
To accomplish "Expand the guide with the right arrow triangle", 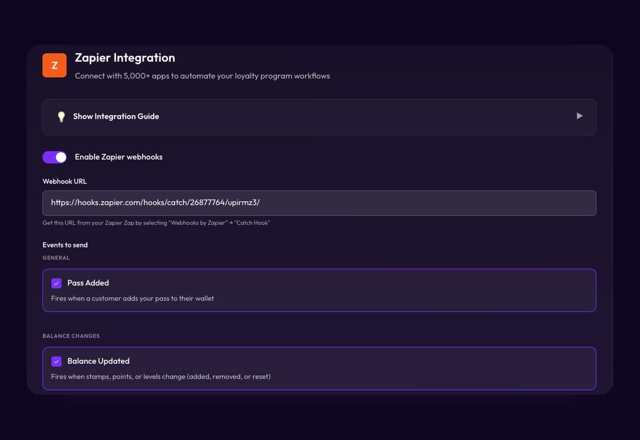I will (580, 116).
